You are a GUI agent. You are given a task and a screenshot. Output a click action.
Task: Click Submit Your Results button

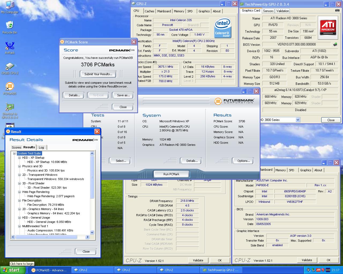pyautogui.click(x=98, y=74)
